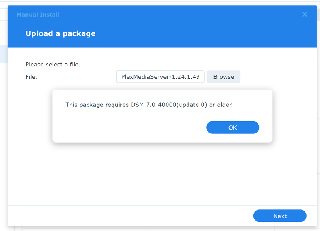The height and width of the screenshot is (231, 320).
Task: Close the Manual Install dialog with X
Action: pyautogui.click(x=305, y=15)
